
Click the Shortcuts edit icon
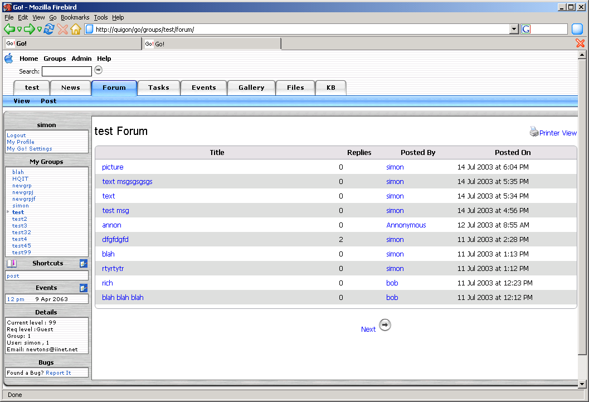(84, 263)
